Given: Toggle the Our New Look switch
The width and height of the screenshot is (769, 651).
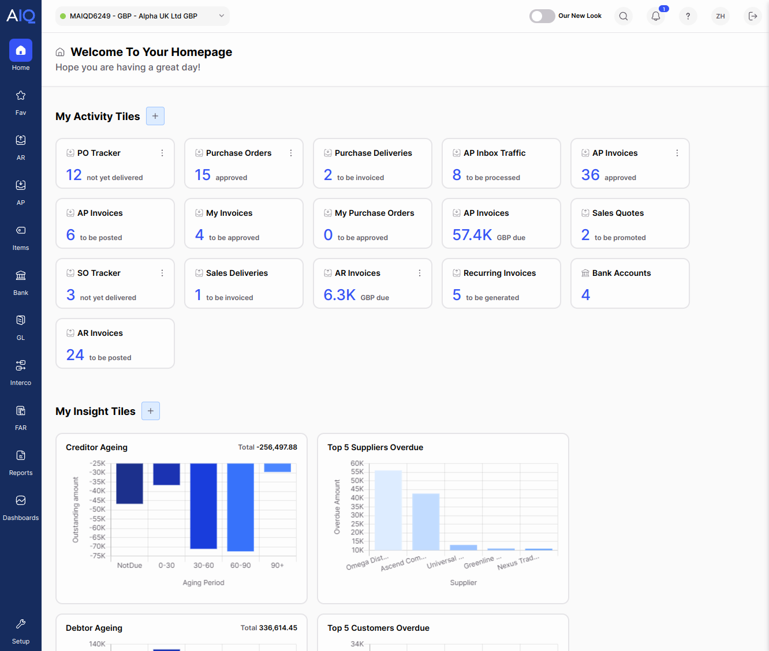Looking at the screenshot, I should [542, 16].
